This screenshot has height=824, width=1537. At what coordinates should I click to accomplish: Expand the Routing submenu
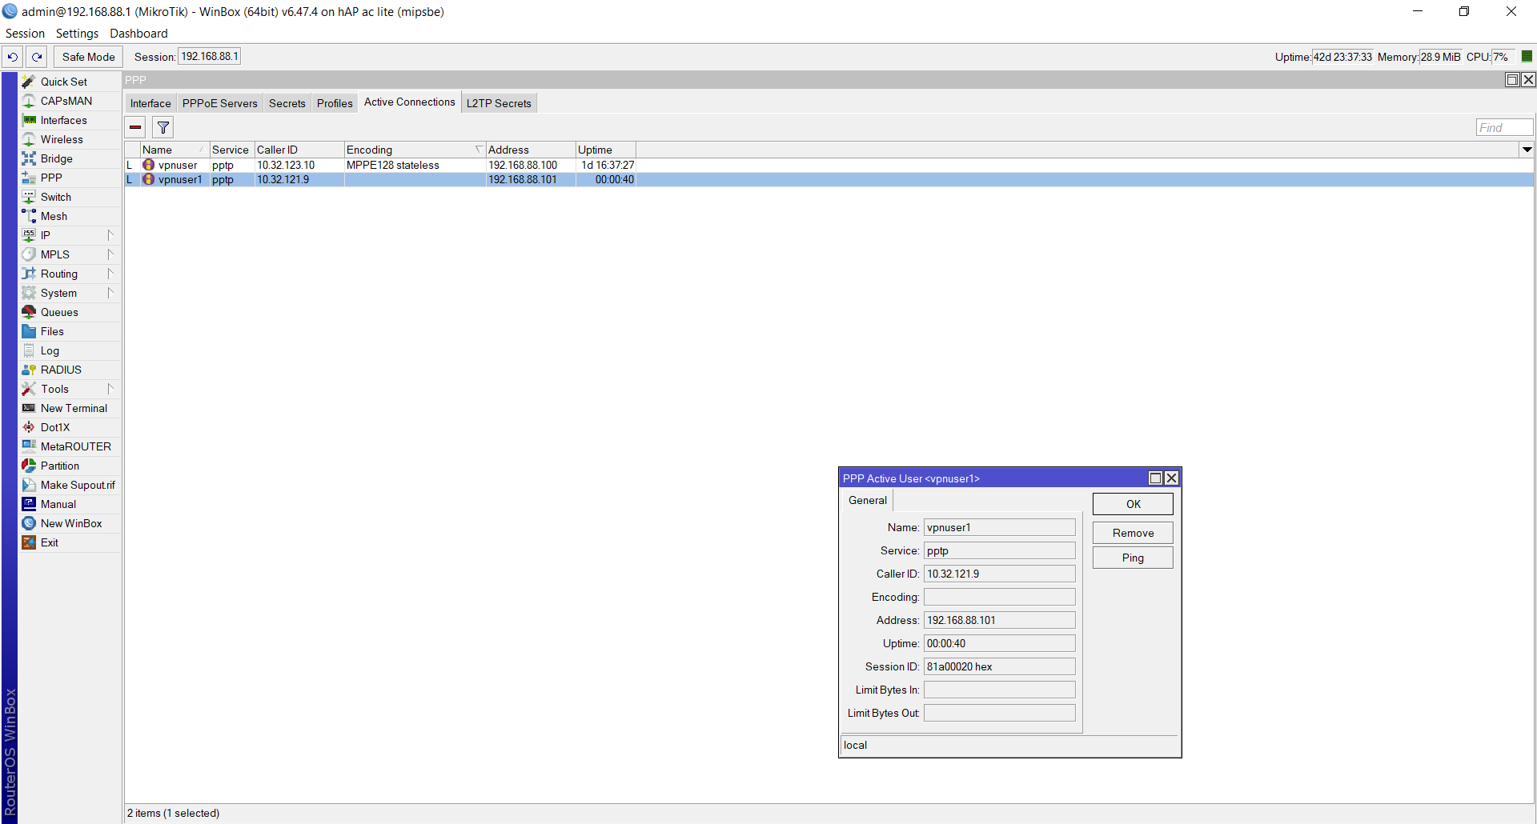[x=70, y=274]
